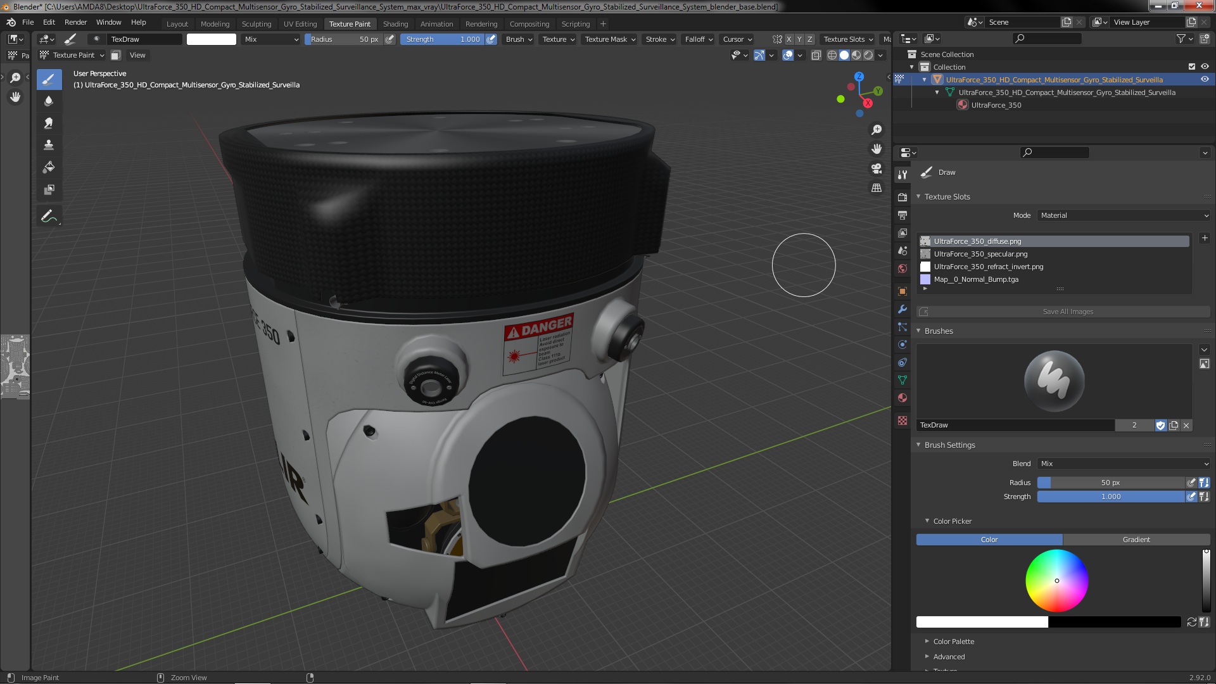Open the Physics properties tab
The height and width of the screenshot is (684, 1216).
tap(902, 345)
